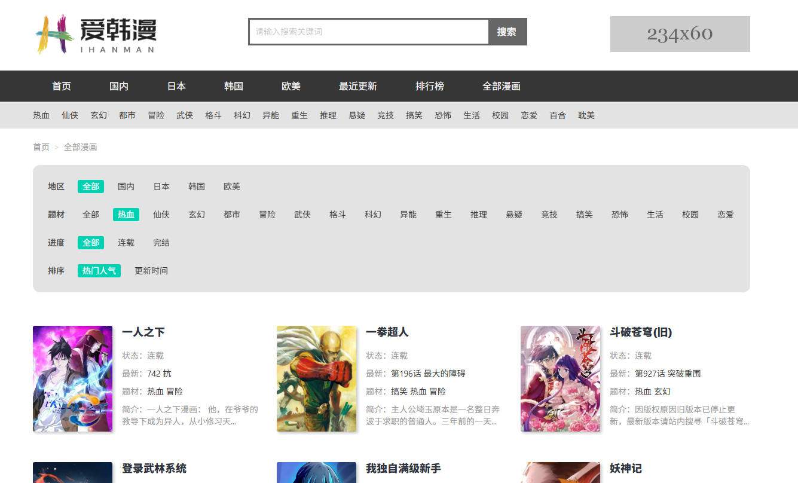Open the 一人之下 cover thumbnail
The height and width of the screenshot is (483, 798).
(72, 378)
